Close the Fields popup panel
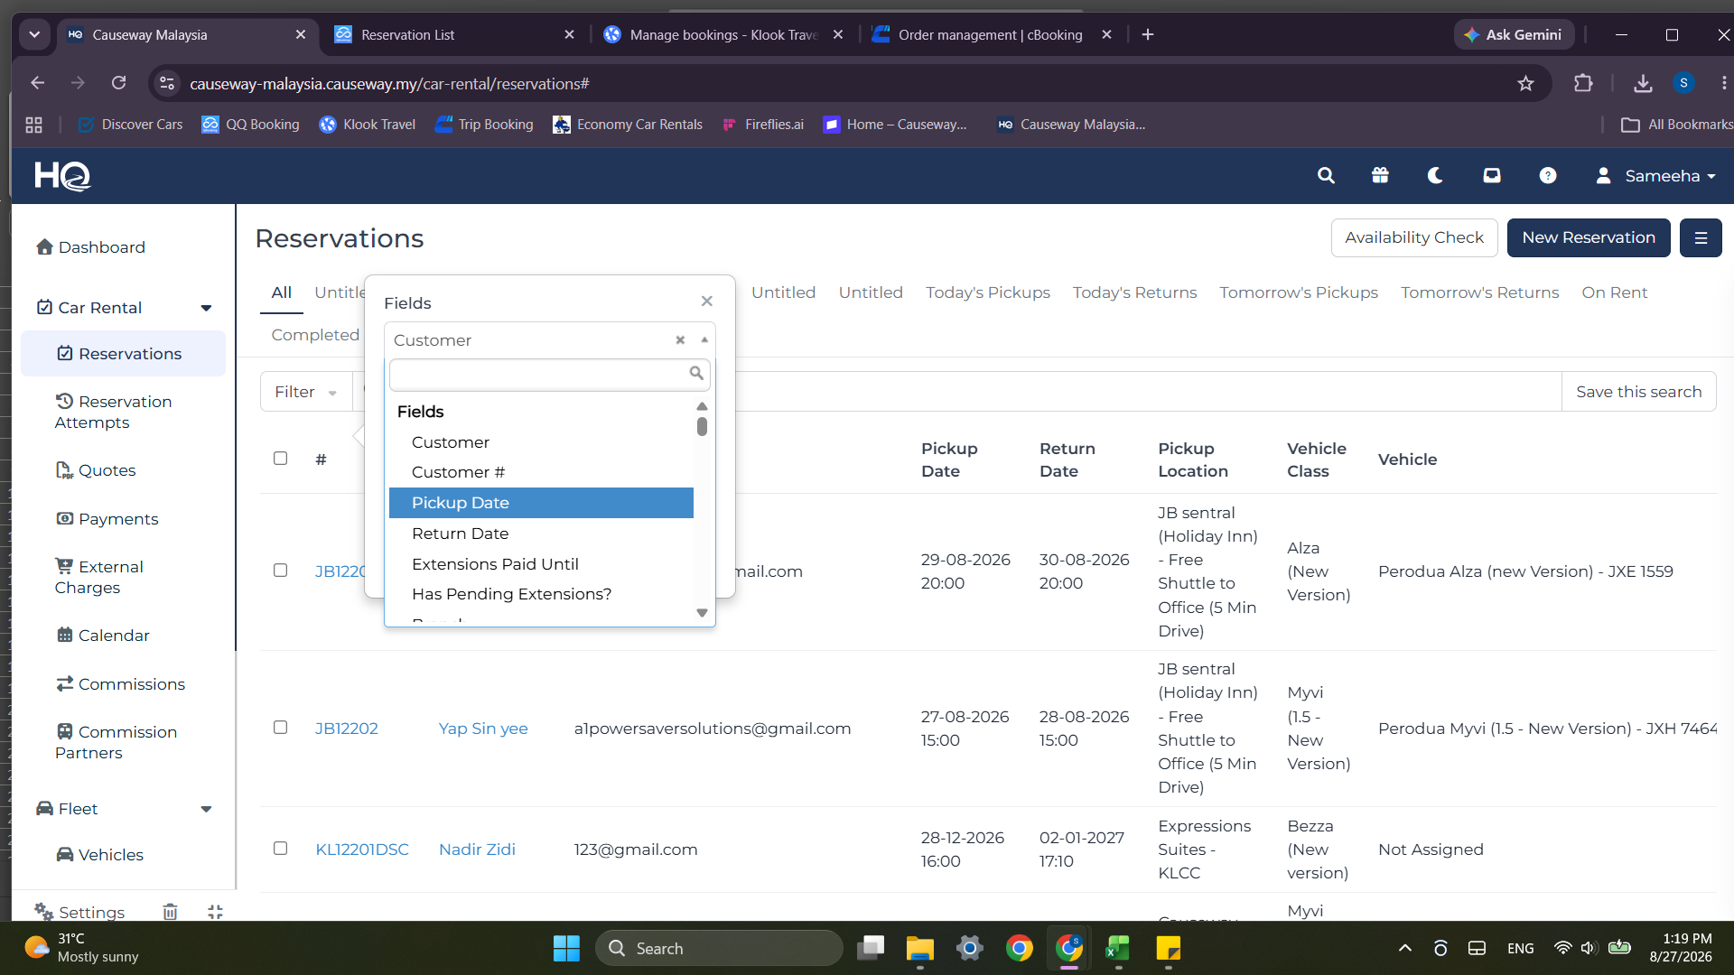This screenshot has height=975, width=1734. click(707, 302)
